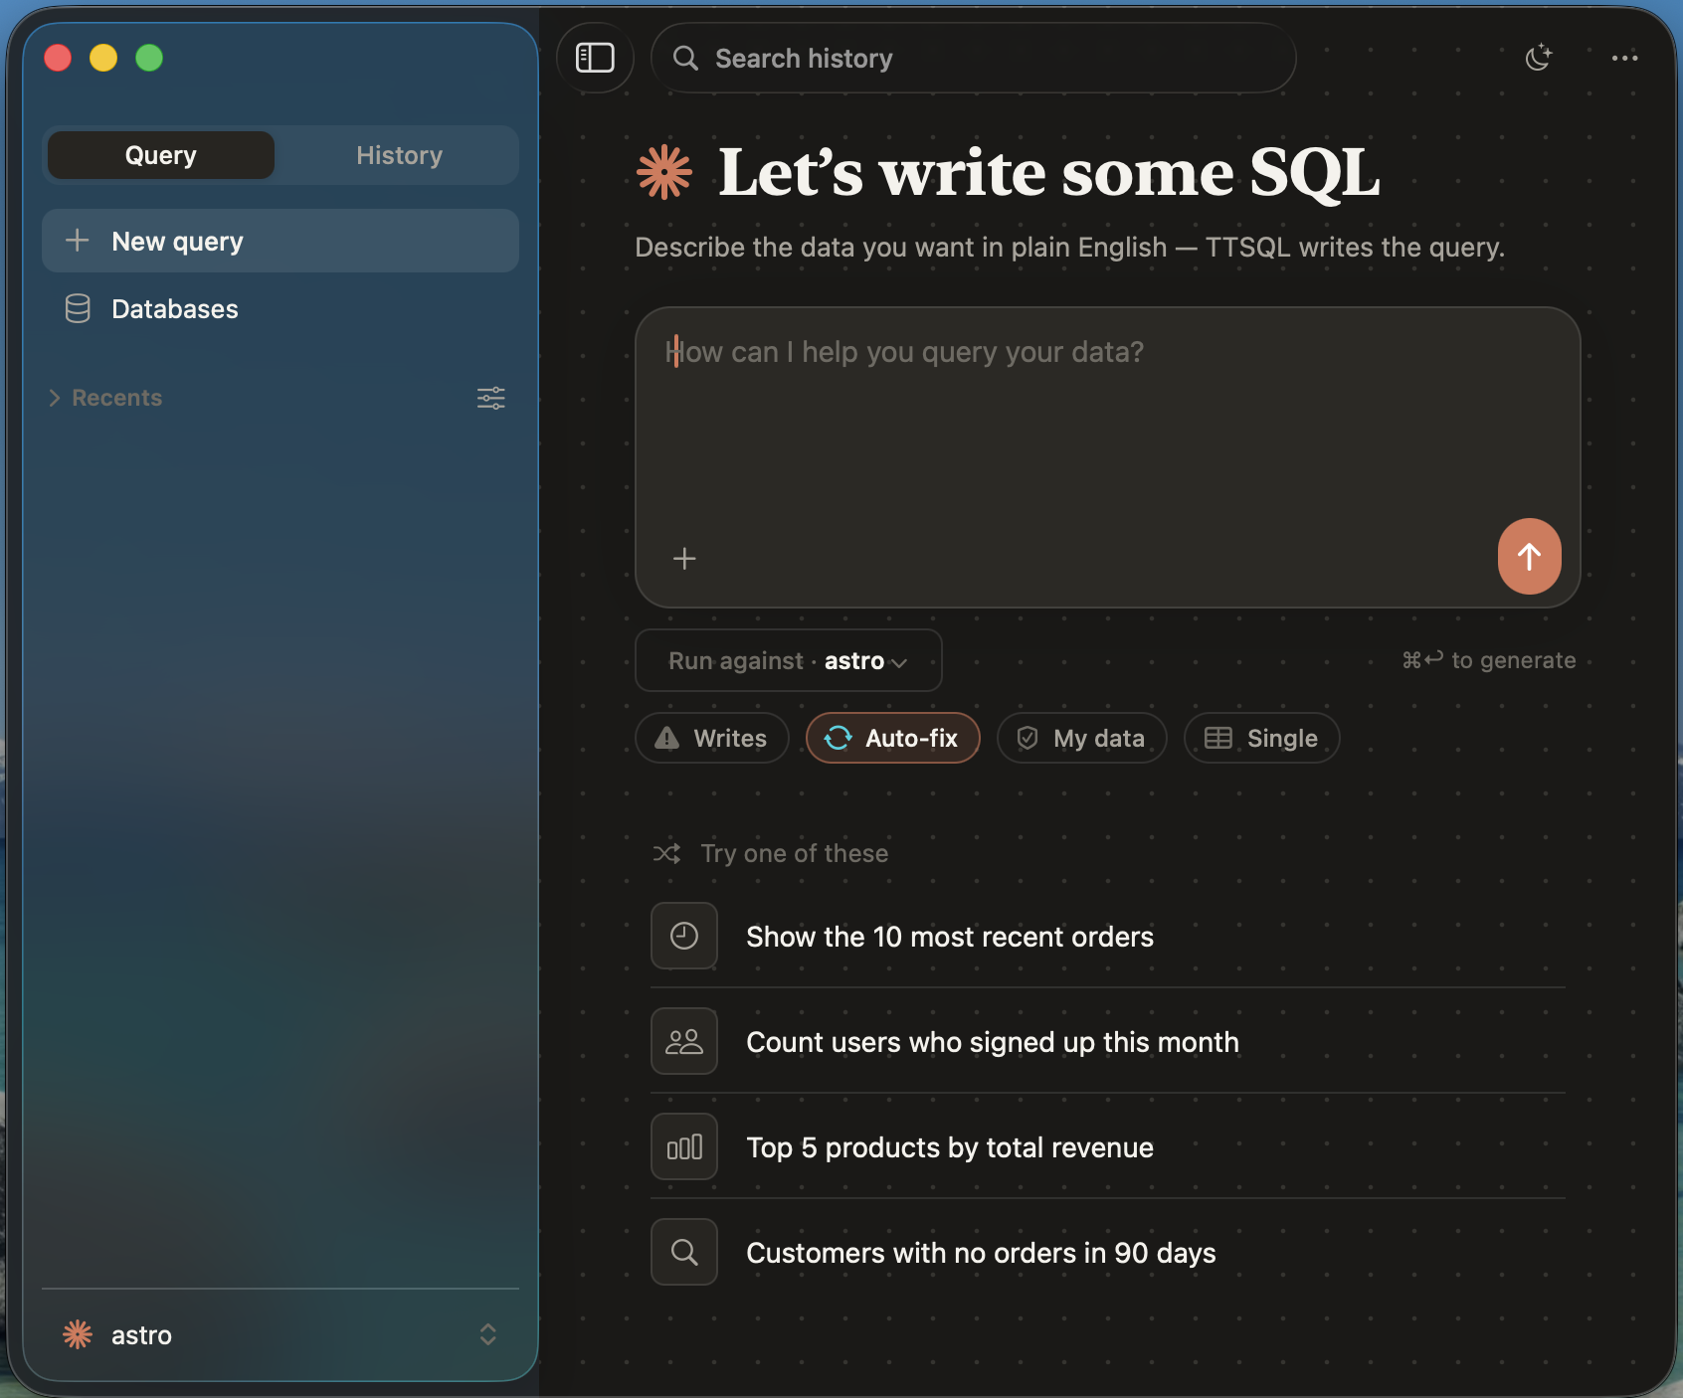Shuffle suggestions with the shuffle icon
The image size is (1683, 1398).
(666, 853)
